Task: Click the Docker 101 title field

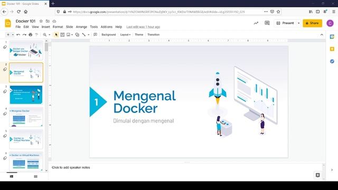Action: click(x=25, y=21)
